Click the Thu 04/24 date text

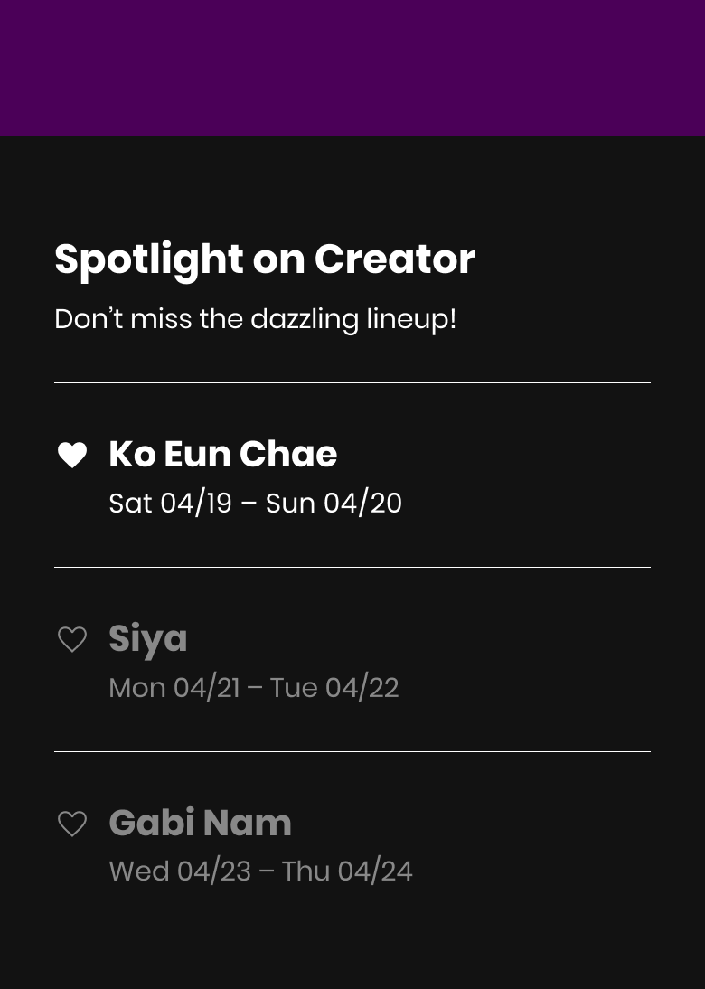pyautogui.click(x=347, y=871)
